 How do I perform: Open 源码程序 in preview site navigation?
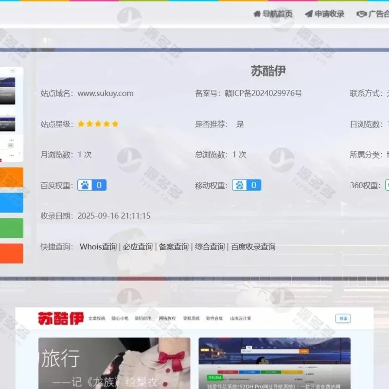pyautogui.click(x=143, y=318)
